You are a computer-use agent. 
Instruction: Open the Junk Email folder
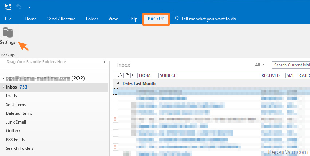tap(16, 122)
